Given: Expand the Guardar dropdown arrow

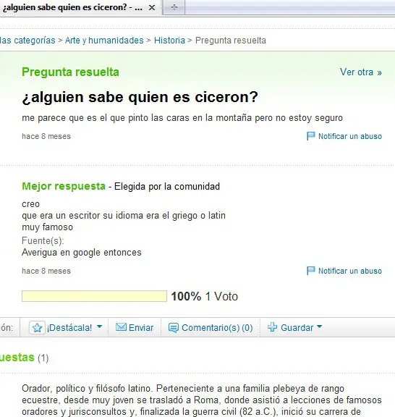Looking at the screenshot, I should coord(320,327).
